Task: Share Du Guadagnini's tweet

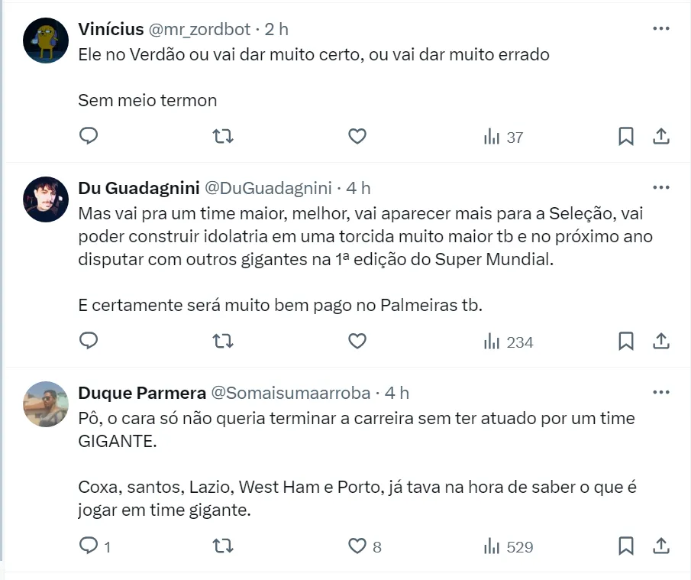Action: [661, 342]
